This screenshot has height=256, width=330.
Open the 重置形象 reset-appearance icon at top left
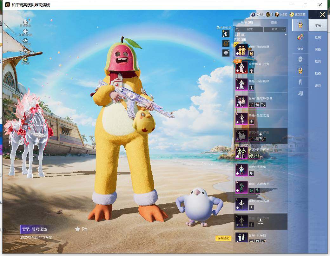pyautogui.click(x=25, y=23)
